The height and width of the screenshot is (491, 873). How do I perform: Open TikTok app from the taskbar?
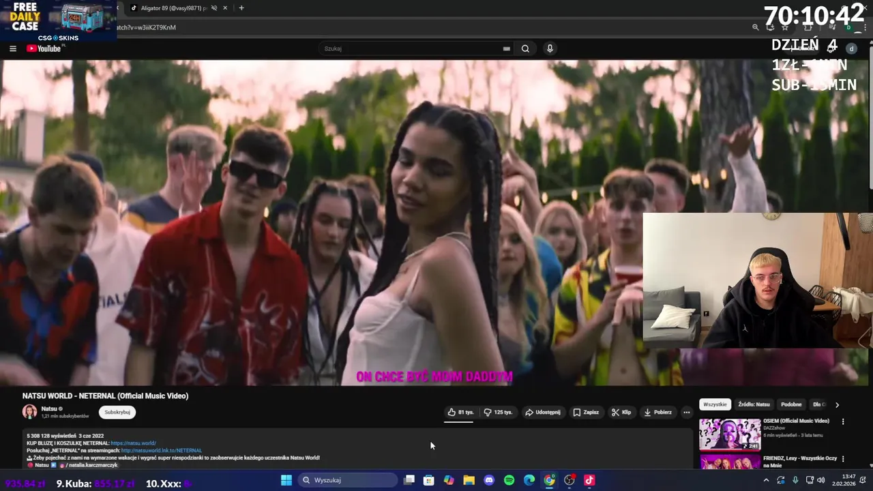[x=589, y=480]
